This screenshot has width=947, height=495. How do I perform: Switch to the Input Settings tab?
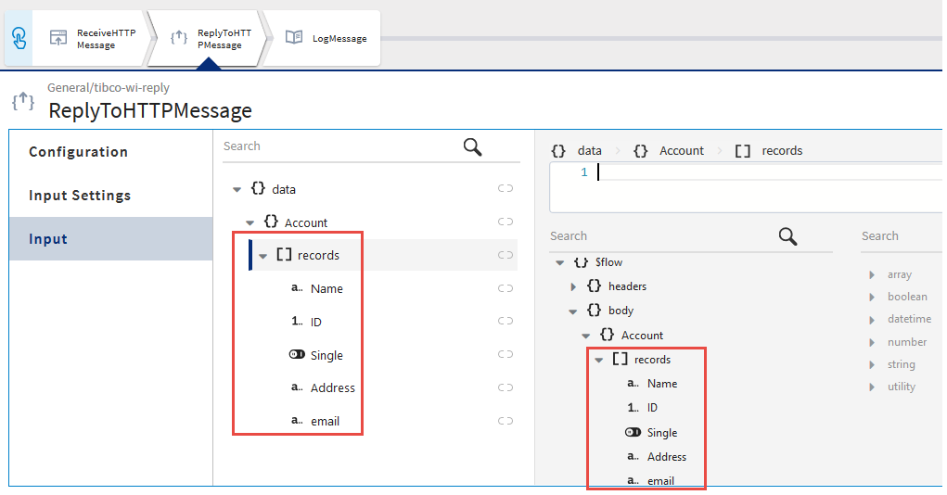[80, 196]
